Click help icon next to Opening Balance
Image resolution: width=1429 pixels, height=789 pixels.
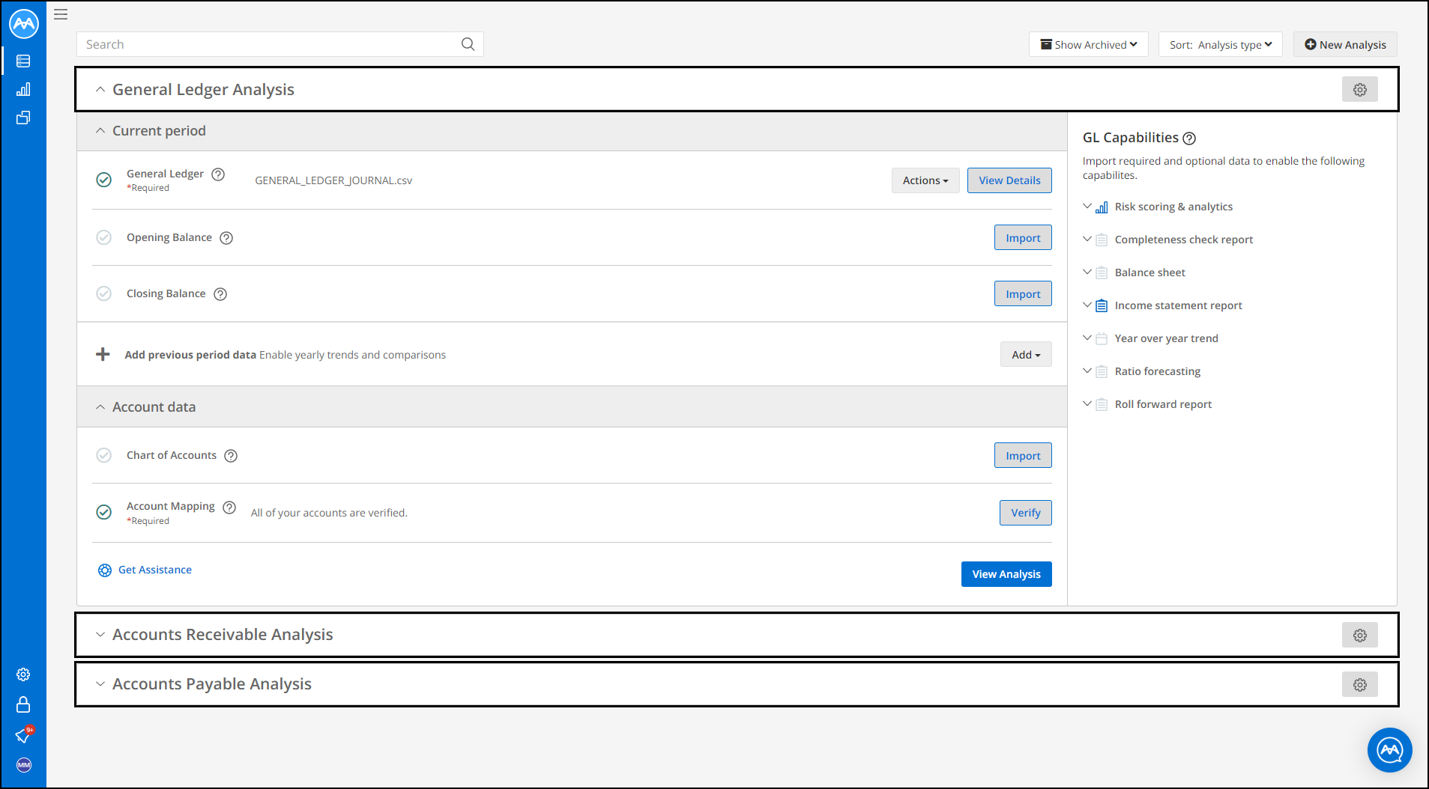tap(226, 238)
